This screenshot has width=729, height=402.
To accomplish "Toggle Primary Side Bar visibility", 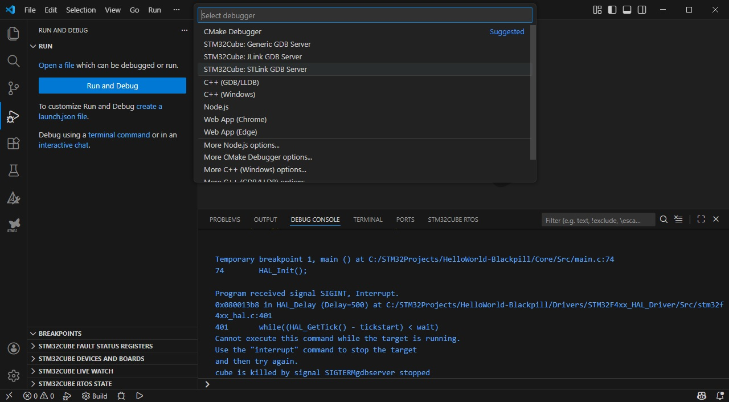I will click(x=612, y=10).
